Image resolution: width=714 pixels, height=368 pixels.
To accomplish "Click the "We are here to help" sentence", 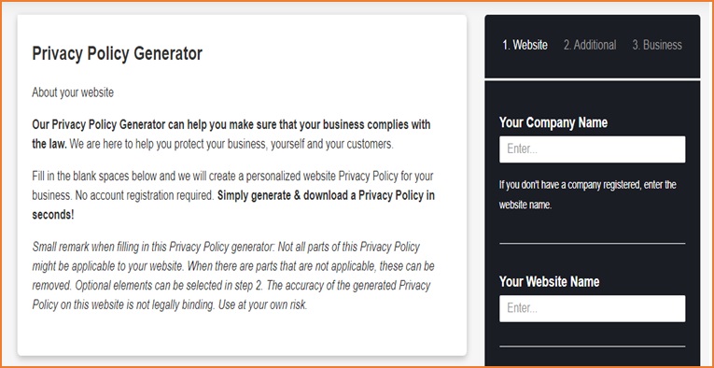I will tap(231, 144).
